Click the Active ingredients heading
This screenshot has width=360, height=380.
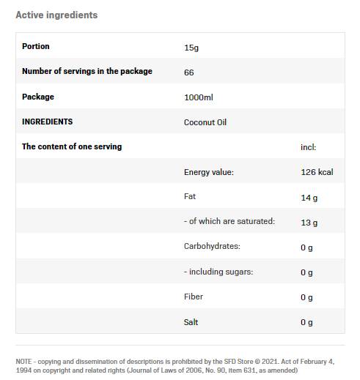(x=56, y=15)
